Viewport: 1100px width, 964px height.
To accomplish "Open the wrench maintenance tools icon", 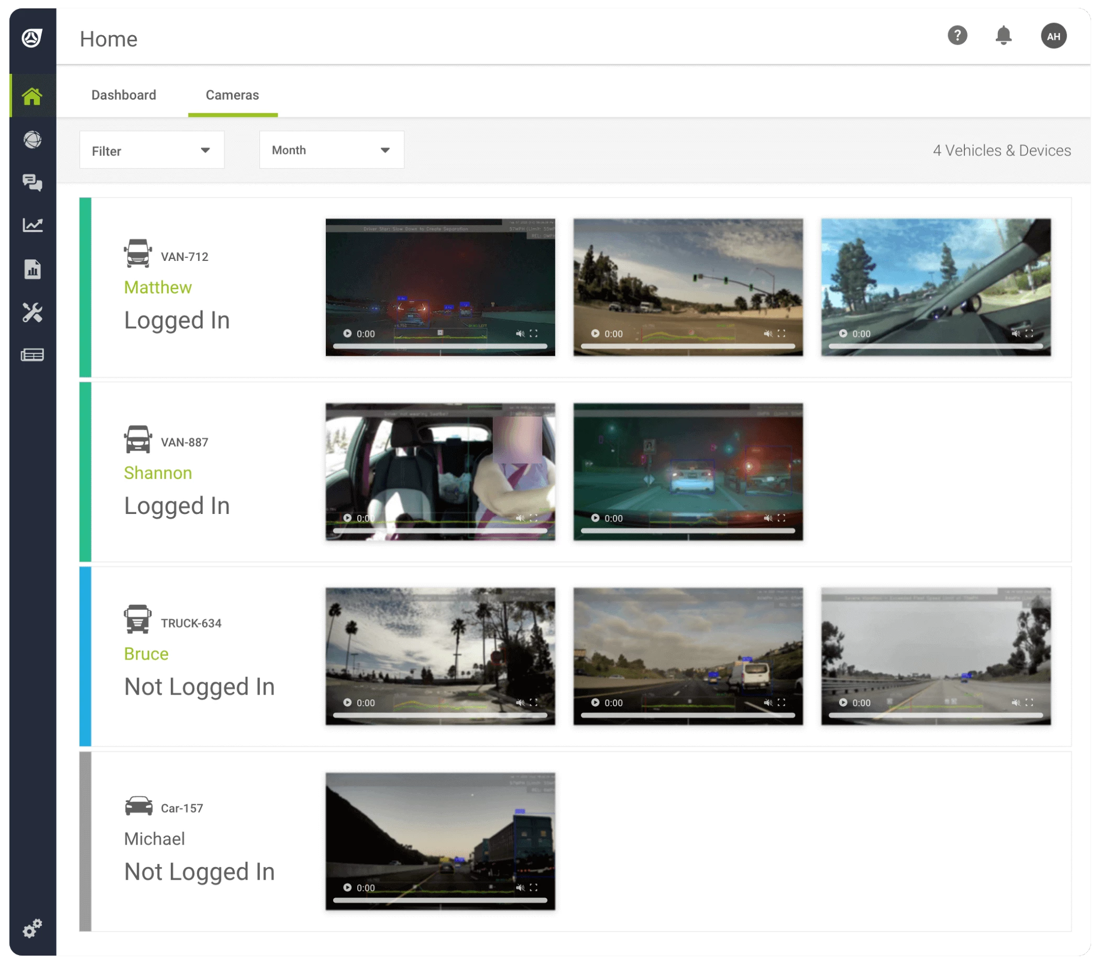I will point(32,313).
